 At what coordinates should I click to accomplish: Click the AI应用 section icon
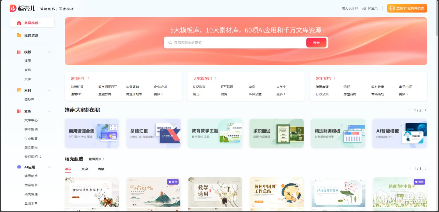click(19, 167)
